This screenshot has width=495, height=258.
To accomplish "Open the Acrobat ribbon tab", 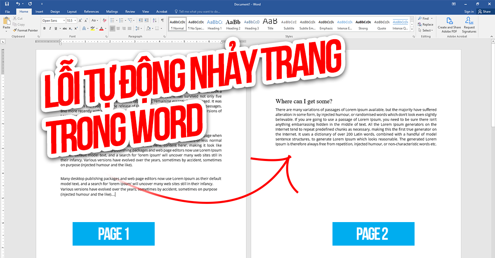I will click(x=161, y=11).
